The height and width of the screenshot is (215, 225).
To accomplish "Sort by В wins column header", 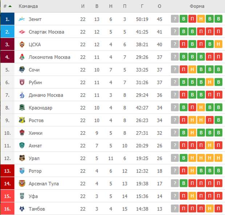I will 97,6.
